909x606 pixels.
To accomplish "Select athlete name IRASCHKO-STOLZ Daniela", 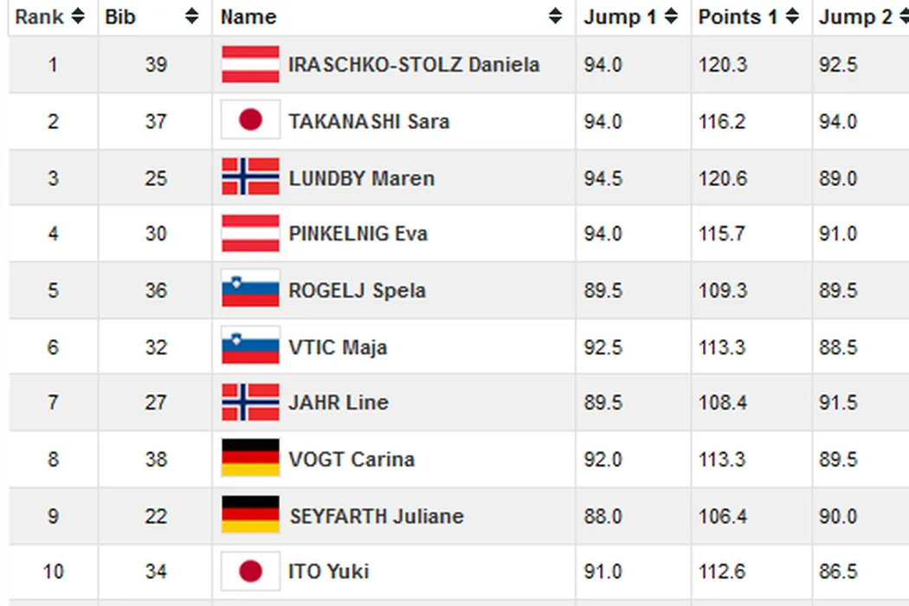I will (x=414, y=65).
